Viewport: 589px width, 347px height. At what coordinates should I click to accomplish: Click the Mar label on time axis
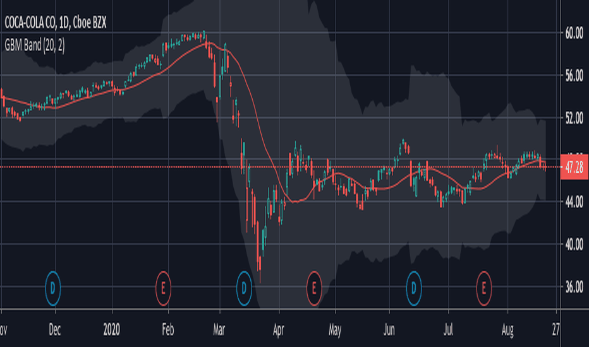[x=219, y=330]
